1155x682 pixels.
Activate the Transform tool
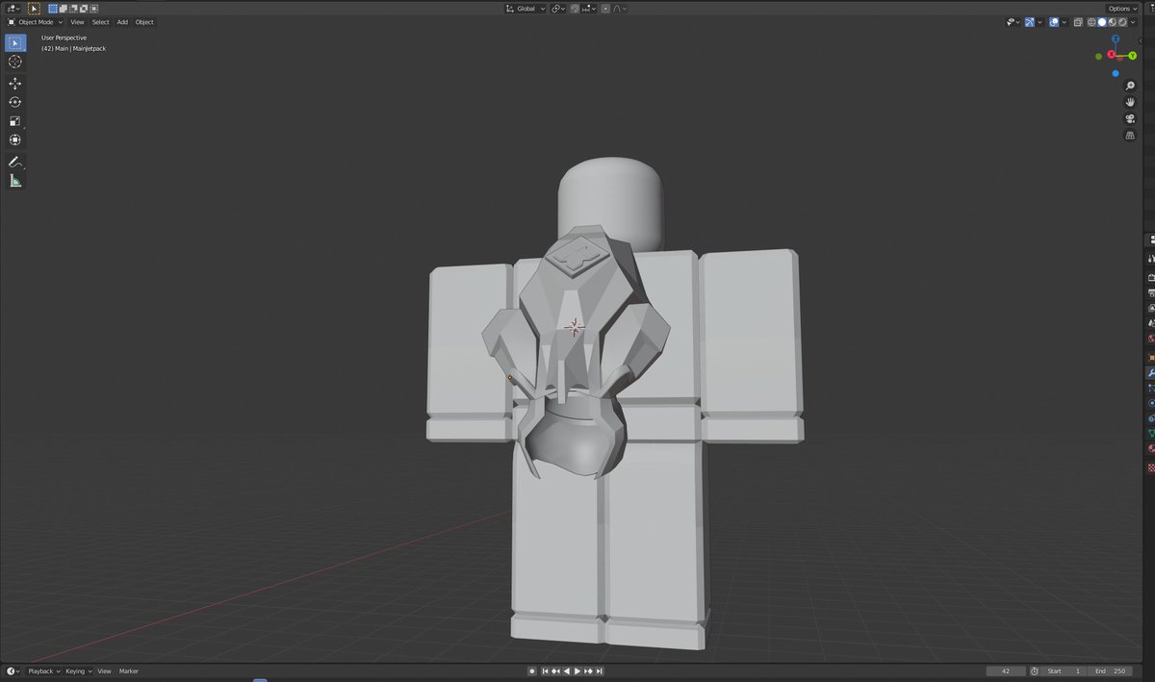pyautogui.click(x=15, y=139)
